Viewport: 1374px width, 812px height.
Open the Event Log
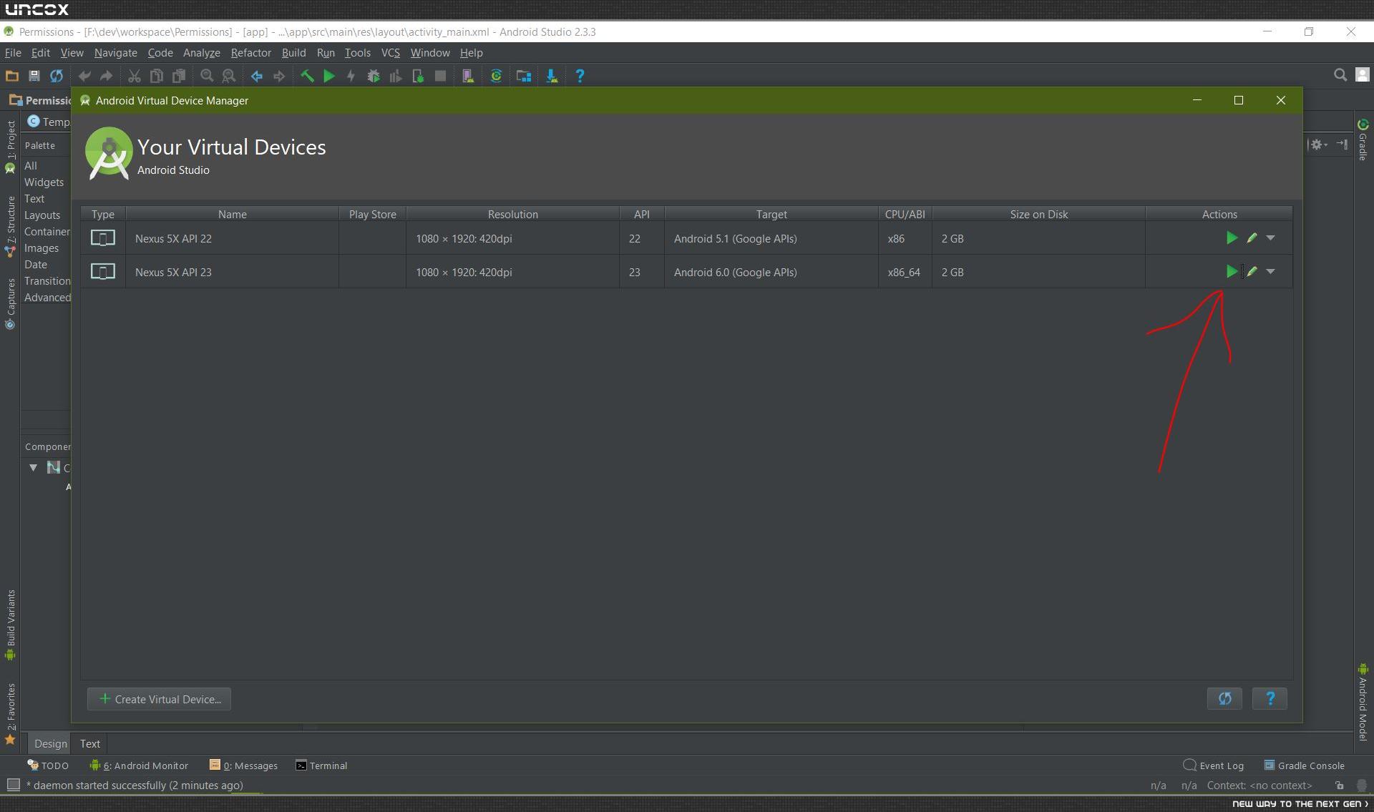click(x=1214, y=765)
